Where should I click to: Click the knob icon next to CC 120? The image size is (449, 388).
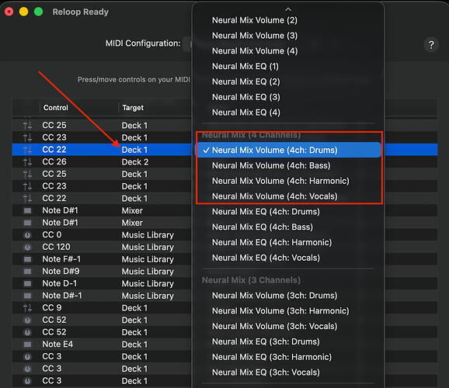27,248
